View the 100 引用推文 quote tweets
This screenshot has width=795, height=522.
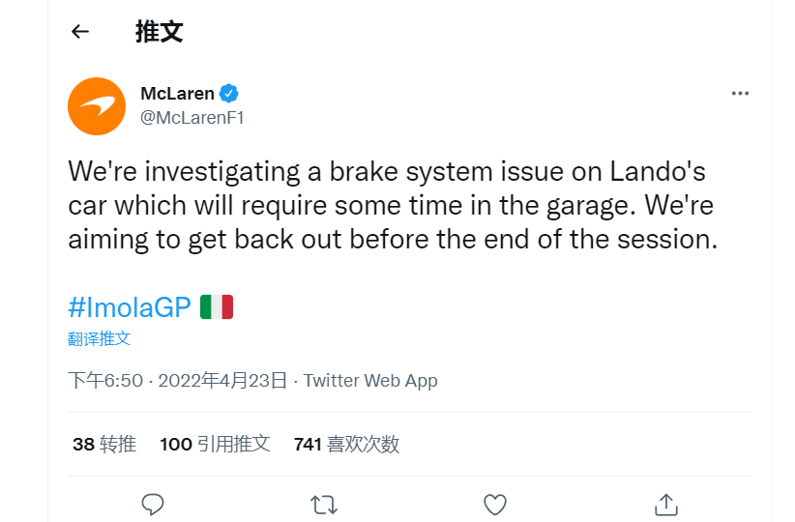click(x=215, y=444)
